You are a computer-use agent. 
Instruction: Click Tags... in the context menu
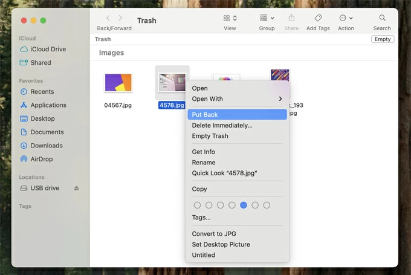201,218
